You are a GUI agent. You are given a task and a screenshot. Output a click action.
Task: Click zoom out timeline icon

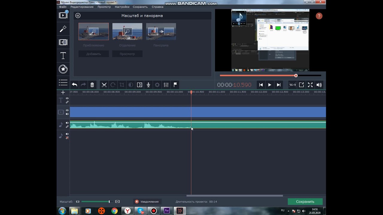pos(77,202)
